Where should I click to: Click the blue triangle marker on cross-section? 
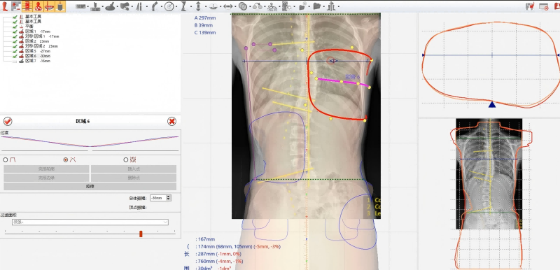click(492, 104)
